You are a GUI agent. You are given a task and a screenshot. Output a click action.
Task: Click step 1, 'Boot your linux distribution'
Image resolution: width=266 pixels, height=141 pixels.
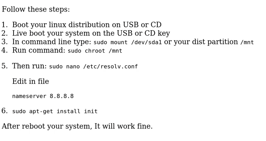(87, 25)
